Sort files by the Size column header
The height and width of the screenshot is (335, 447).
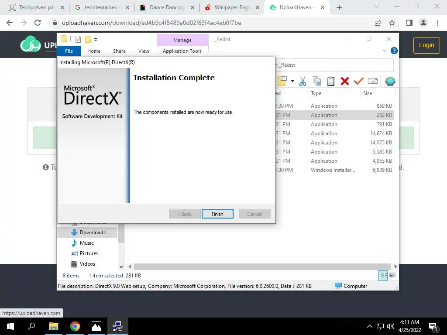click(x=378, y=93)
